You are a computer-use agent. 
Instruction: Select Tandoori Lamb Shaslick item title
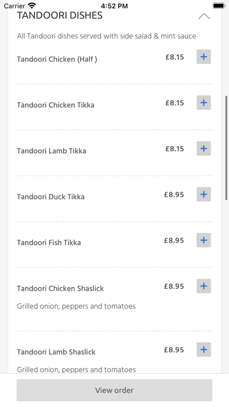[x=56, y=352]
